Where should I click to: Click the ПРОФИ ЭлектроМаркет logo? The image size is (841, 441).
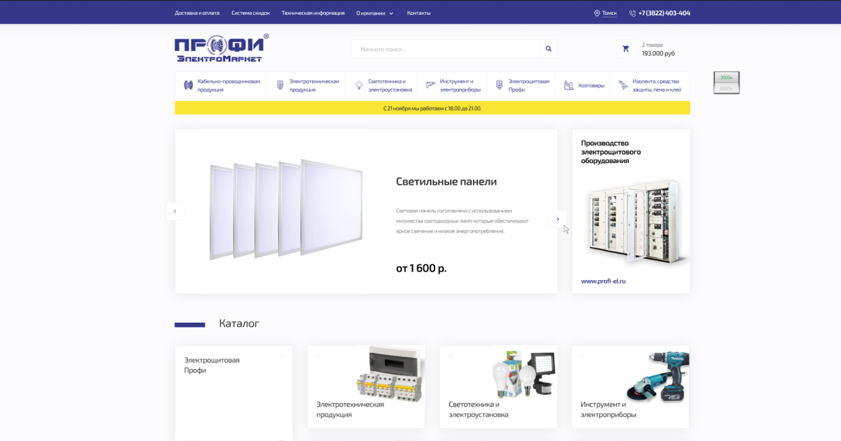click(221, 48)
